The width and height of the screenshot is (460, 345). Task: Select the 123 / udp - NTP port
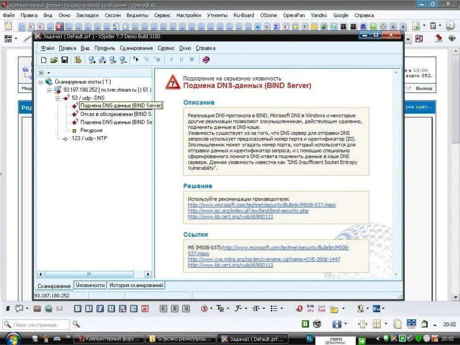pos(89,138)
